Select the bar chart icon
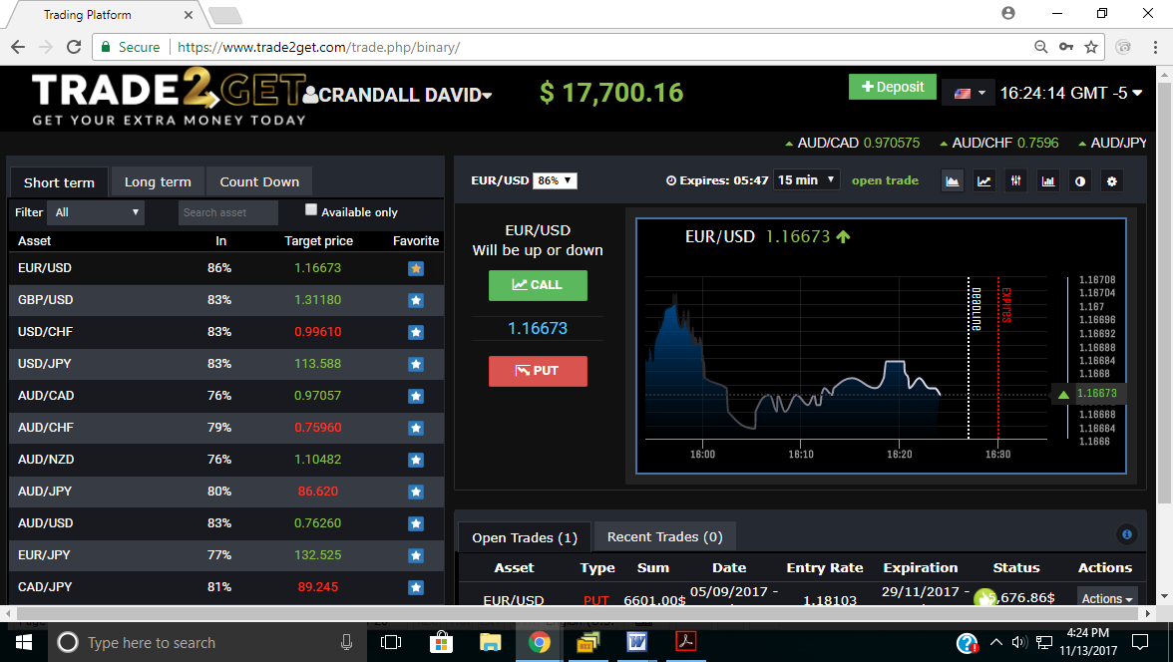1173x662 pixels. [1048, 181]
